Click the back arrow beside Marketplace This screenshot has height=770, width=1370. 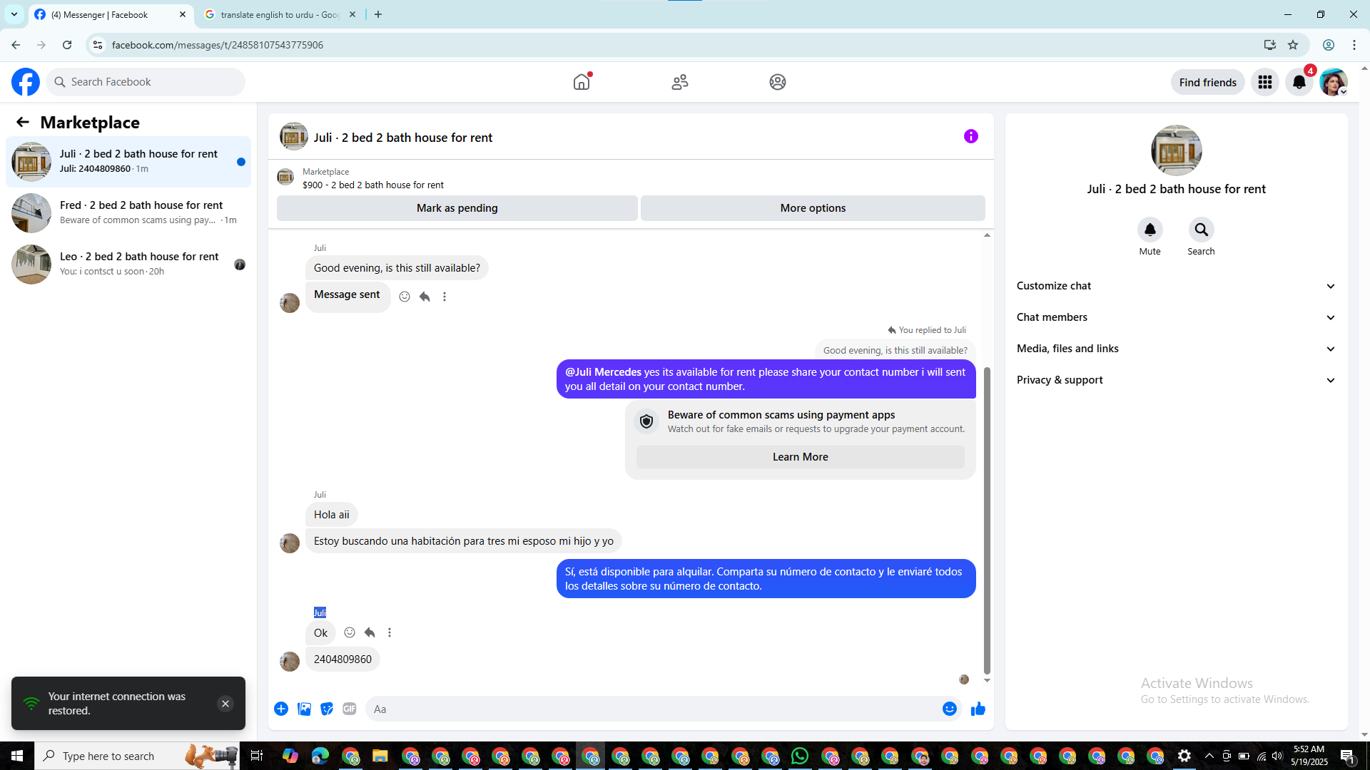[x=23, y=122]
